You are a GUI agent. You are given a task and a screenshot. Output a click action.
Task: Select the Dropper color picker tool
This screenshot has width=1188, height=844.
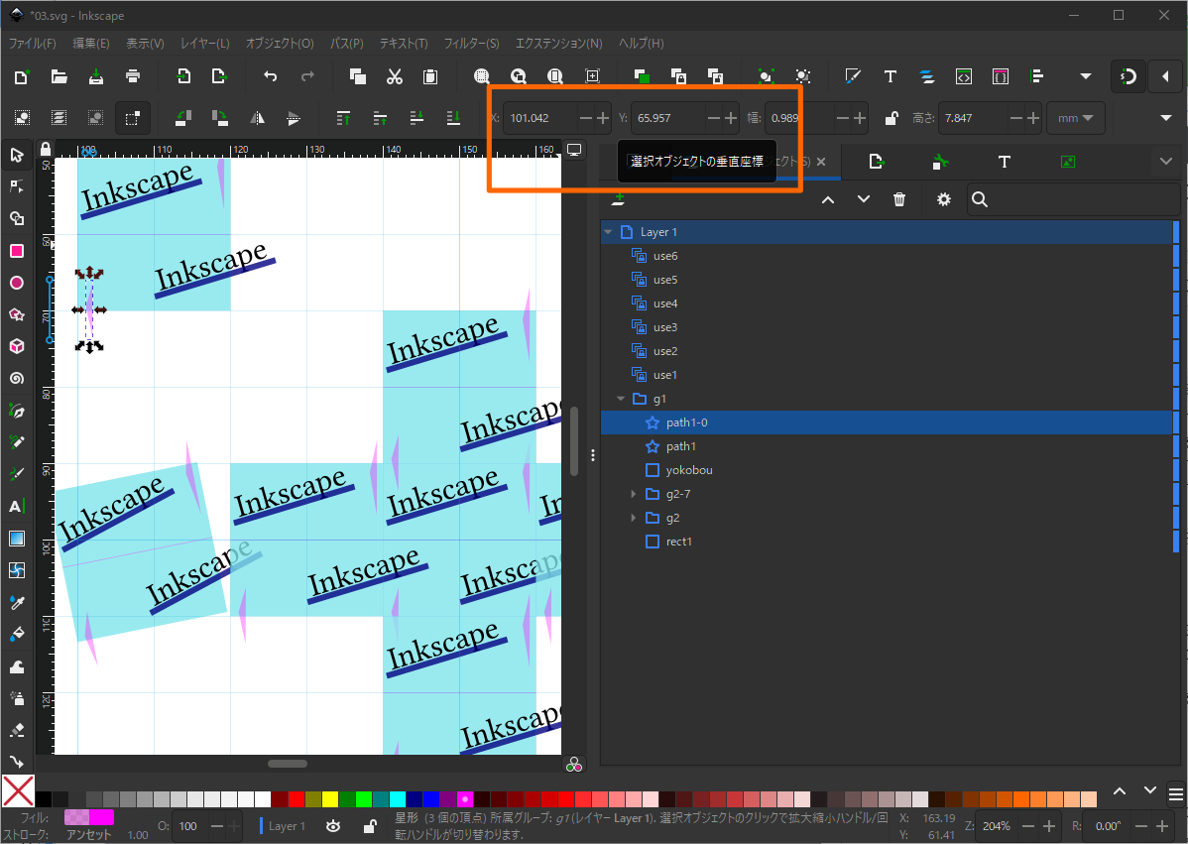(x=17, y=602)
